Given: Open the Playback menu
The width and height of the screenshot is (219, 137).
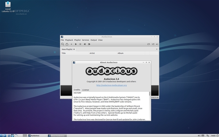Looking at the screenshot, I should click(69, 40).
